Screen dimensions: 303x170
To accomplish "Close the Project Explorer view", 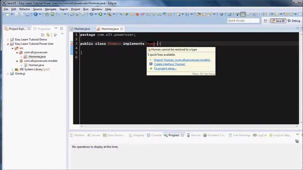I will [29, 29].
